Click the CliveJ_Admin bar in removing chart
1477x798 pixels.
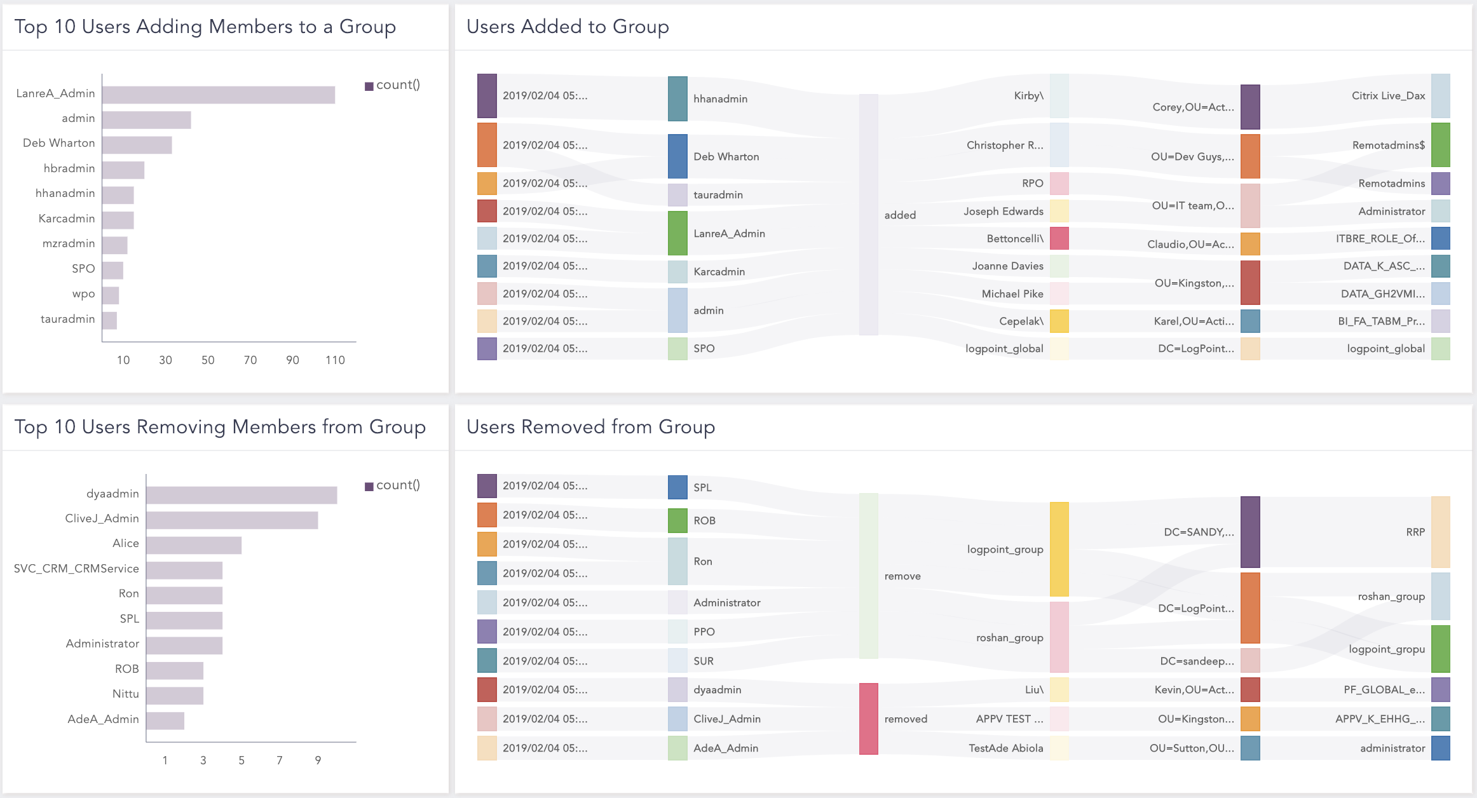tap(232, 520)
